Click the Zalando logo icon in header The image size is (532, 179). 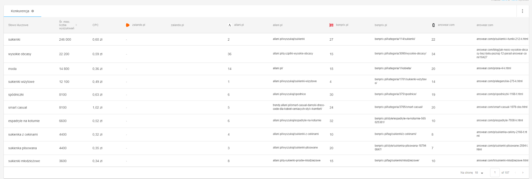point(128,25)
